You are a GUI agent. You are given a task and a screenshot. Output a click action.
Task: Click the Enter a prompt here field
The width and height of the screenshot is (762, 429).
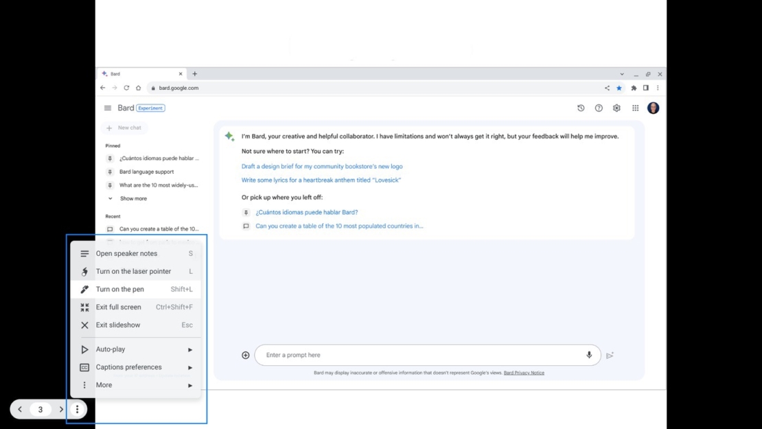(x=419, y=355)
